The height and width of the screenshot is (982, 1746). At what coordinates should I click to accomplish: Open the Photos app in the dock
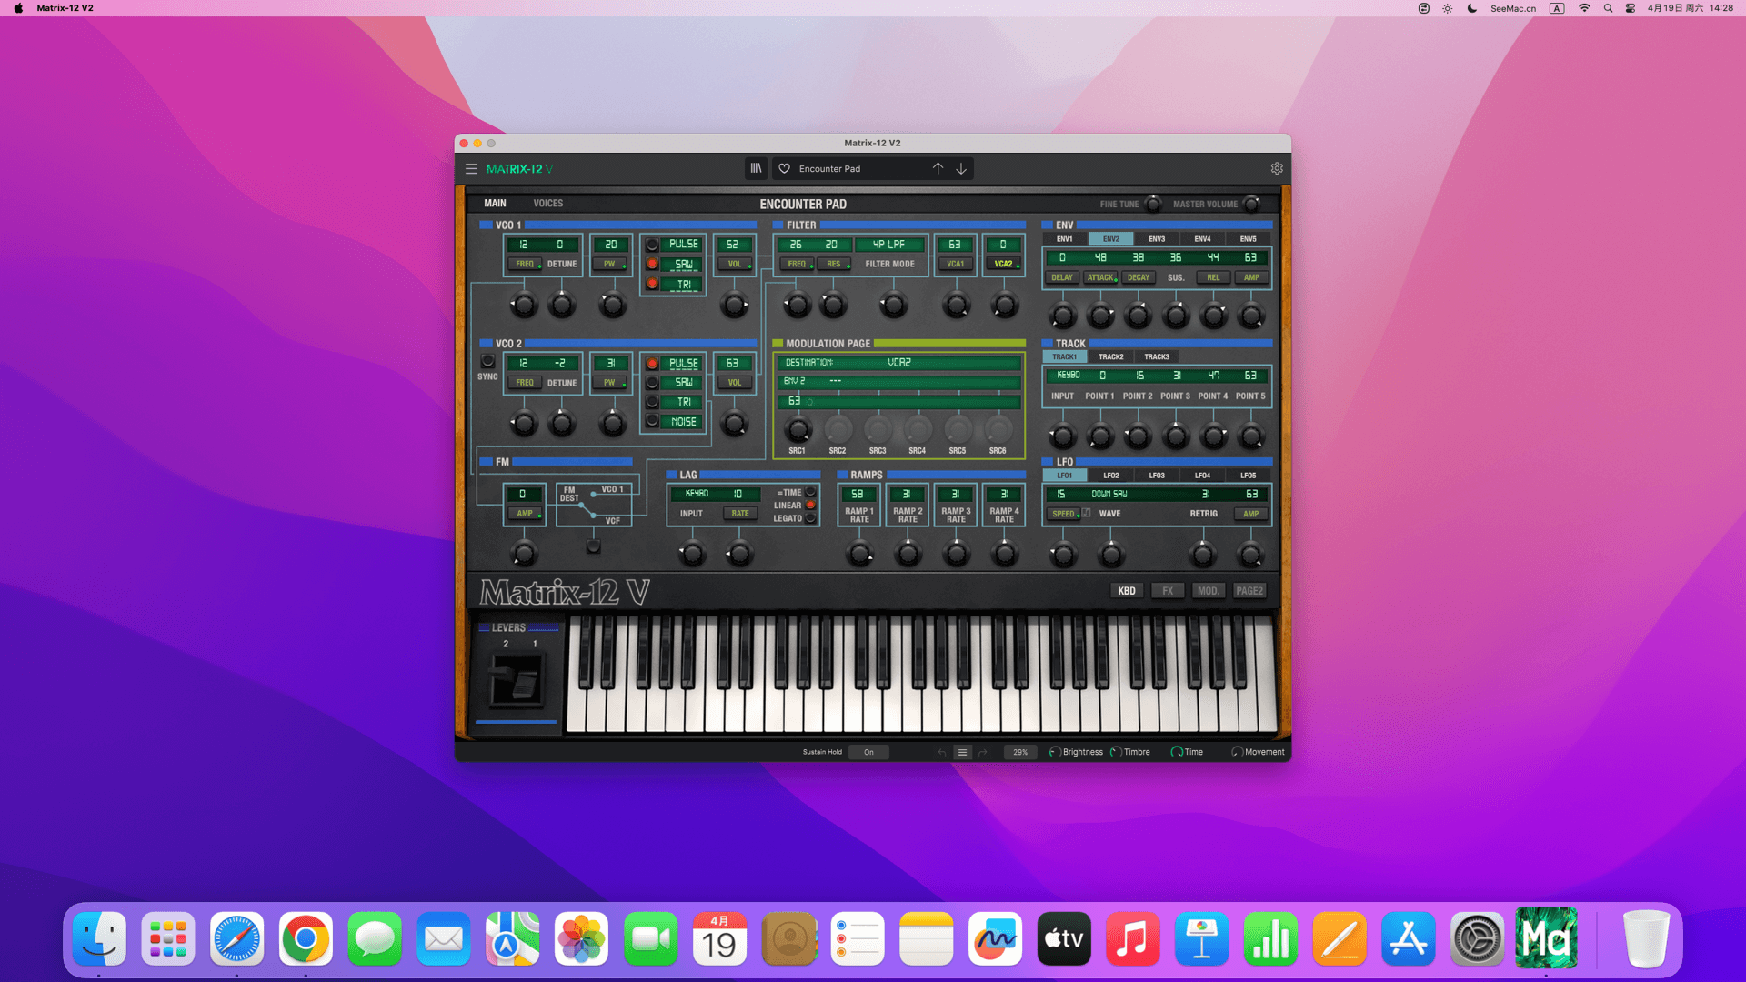pos(581,939)
